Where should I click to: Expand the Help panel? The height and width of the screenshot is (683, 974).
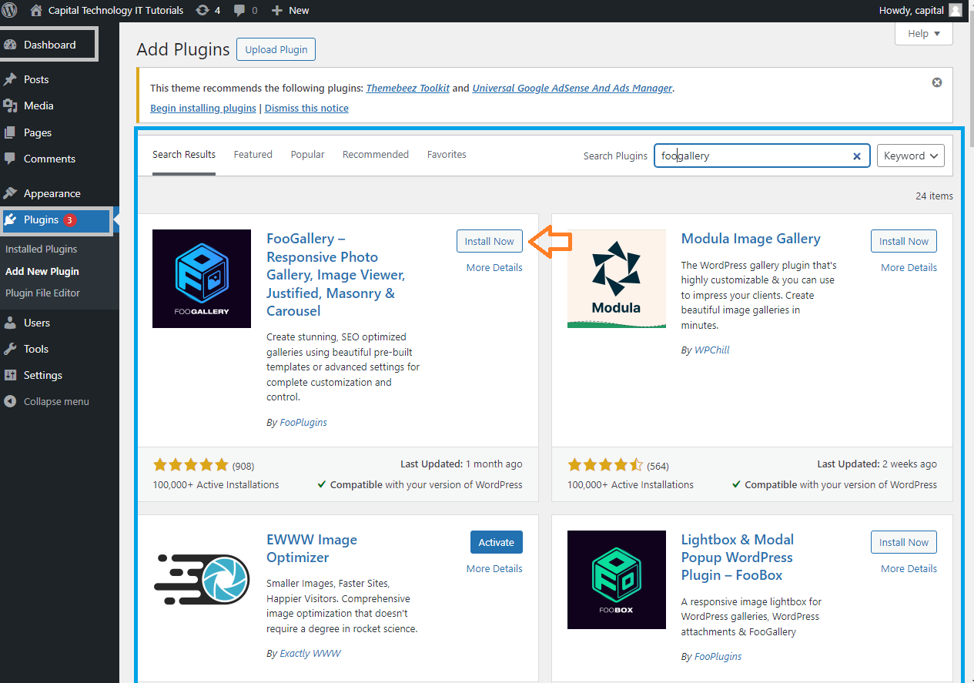(x=923, y=34)
